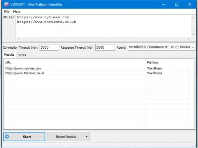Click https://www.nytimes.com line in URL list
198x148 pixels.
43,17
